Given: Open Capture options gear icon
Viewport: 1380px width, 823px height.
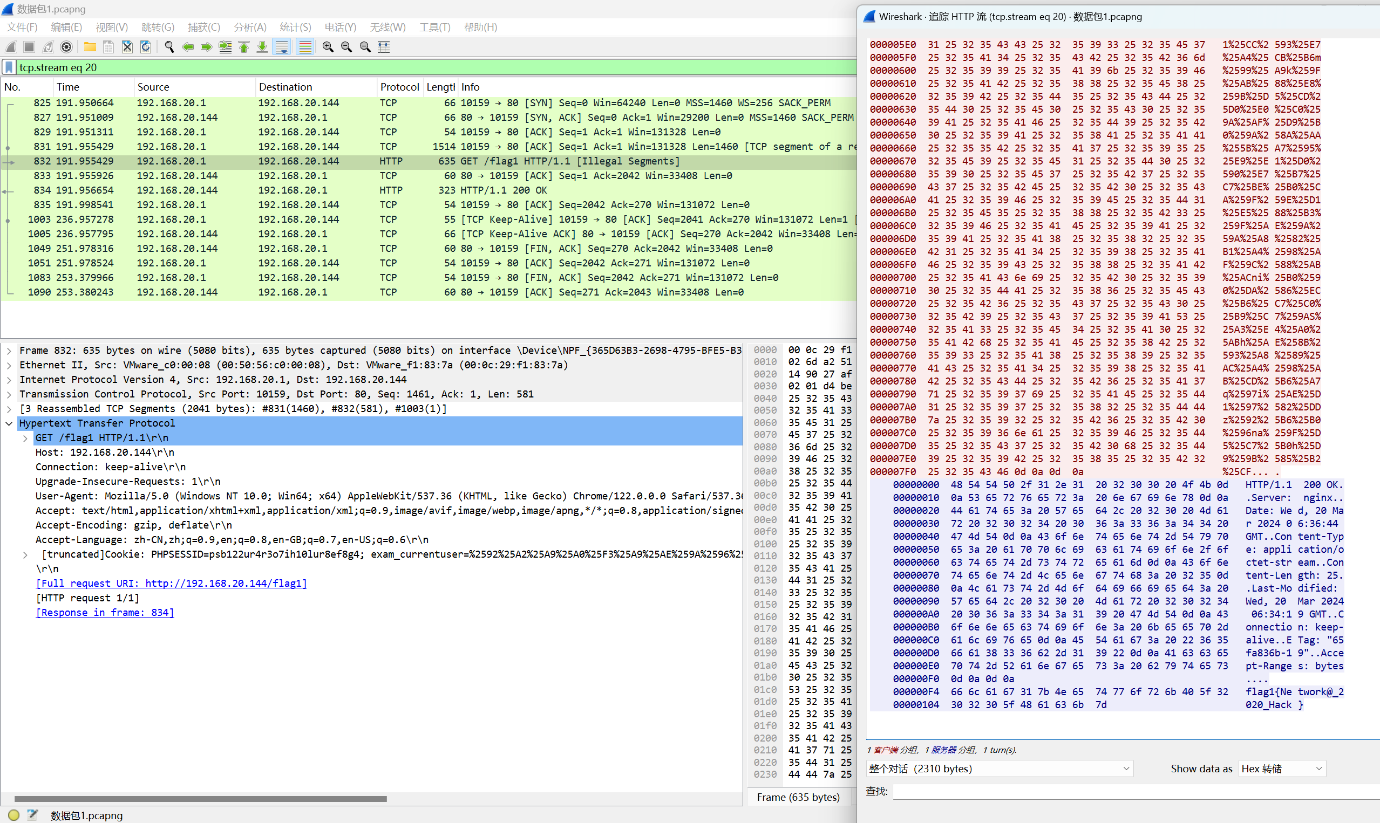Looking at the screenshot, I should (x=66, y=47).
